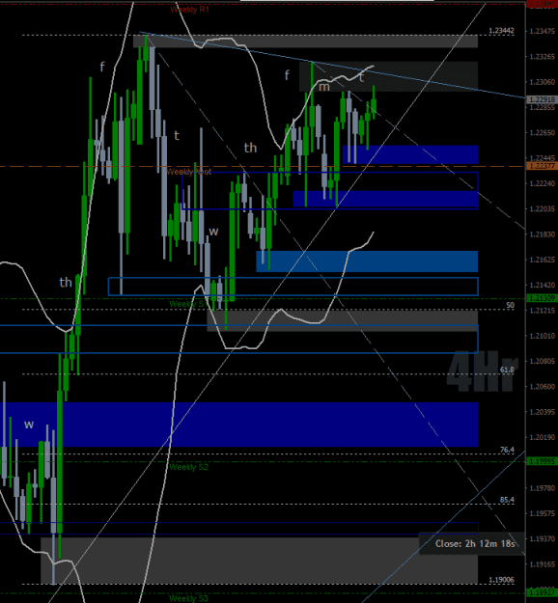Click the 1.19780 price axis value

coord(542,488)
